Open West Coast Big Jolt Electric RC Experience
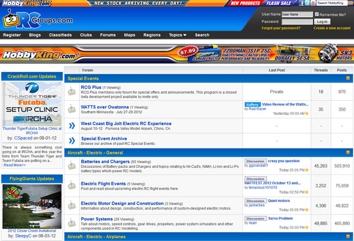 point(126,124)
